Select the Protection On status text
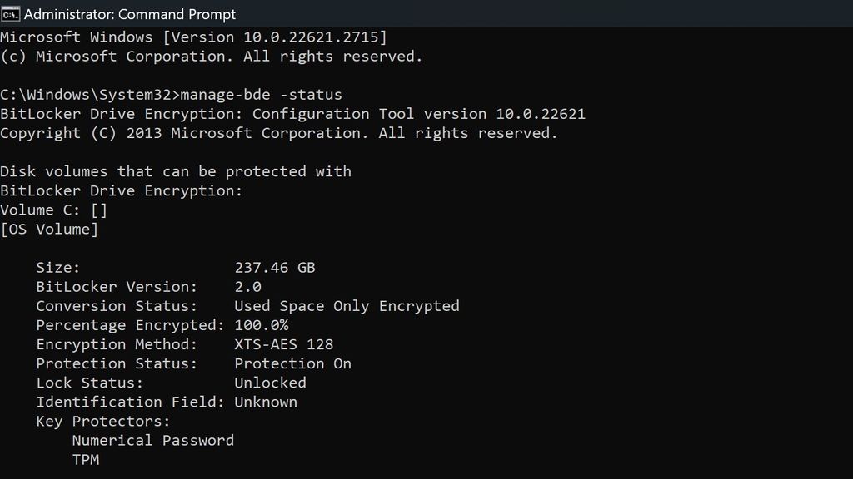 pos(292,363)
